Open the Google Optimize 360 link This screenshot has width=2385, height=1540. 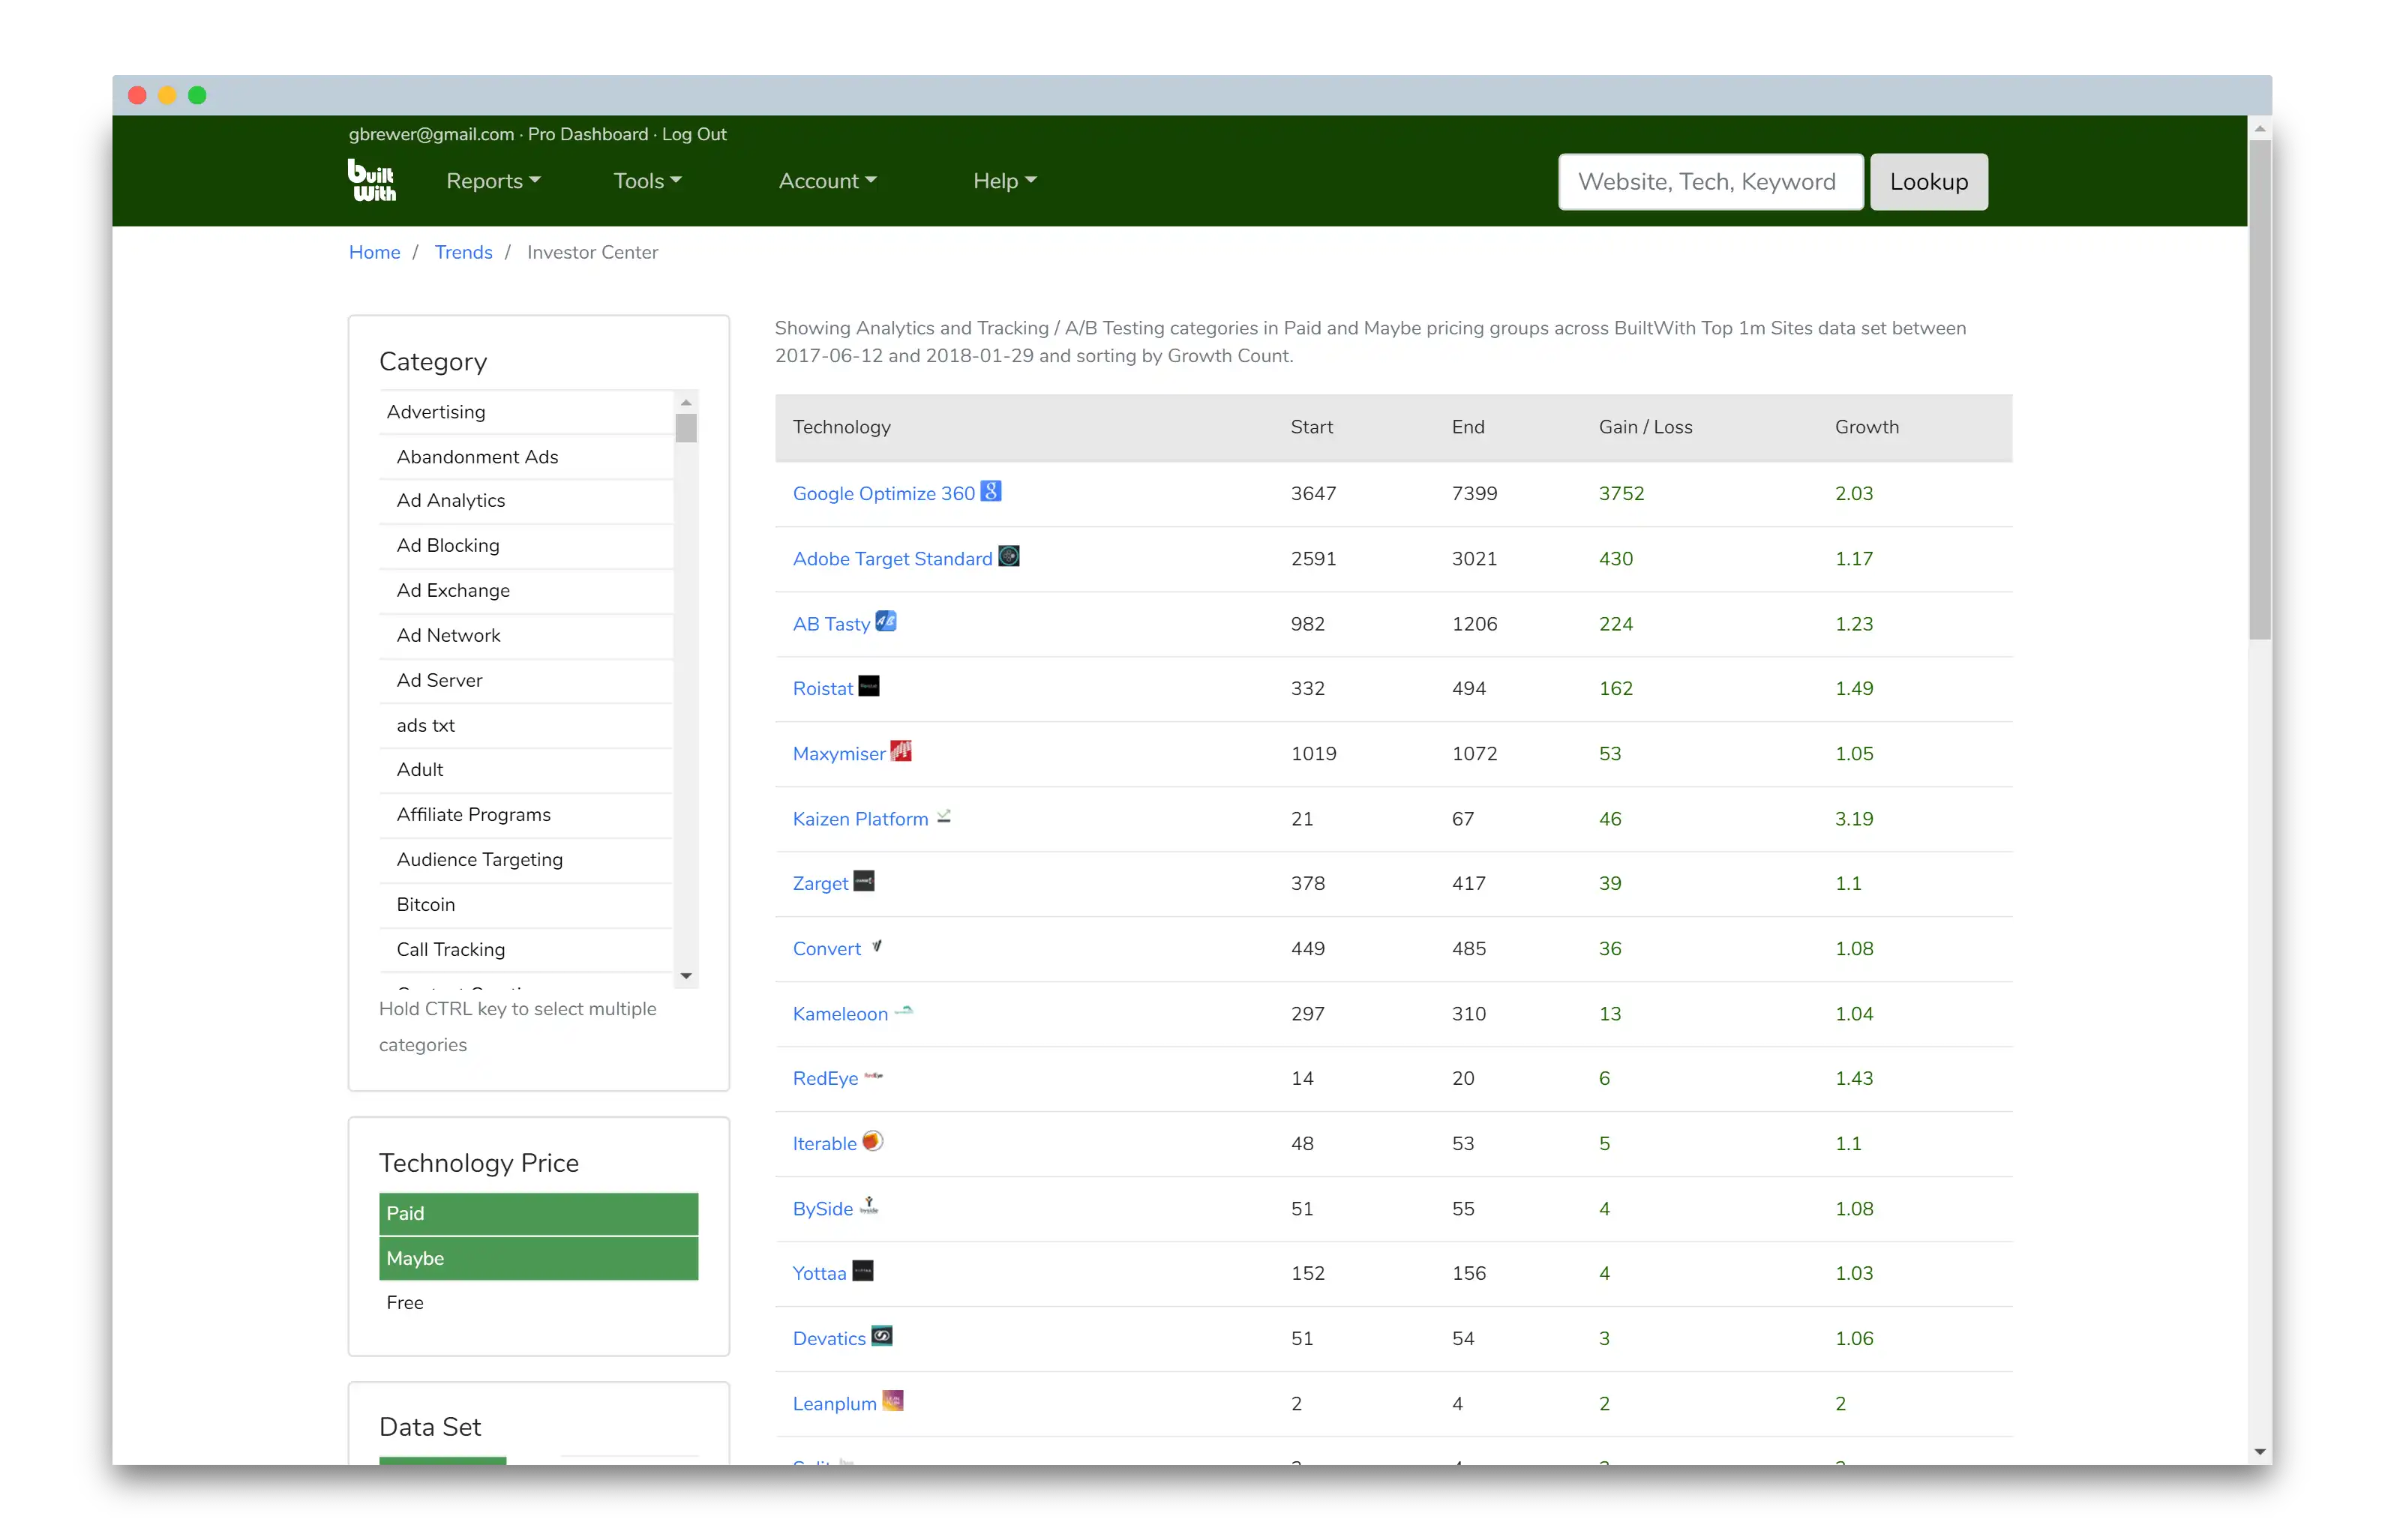(883, 494)
